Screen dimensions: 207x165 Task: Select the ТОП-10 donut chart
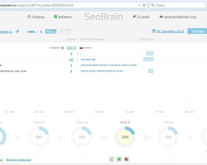[82, 137]
